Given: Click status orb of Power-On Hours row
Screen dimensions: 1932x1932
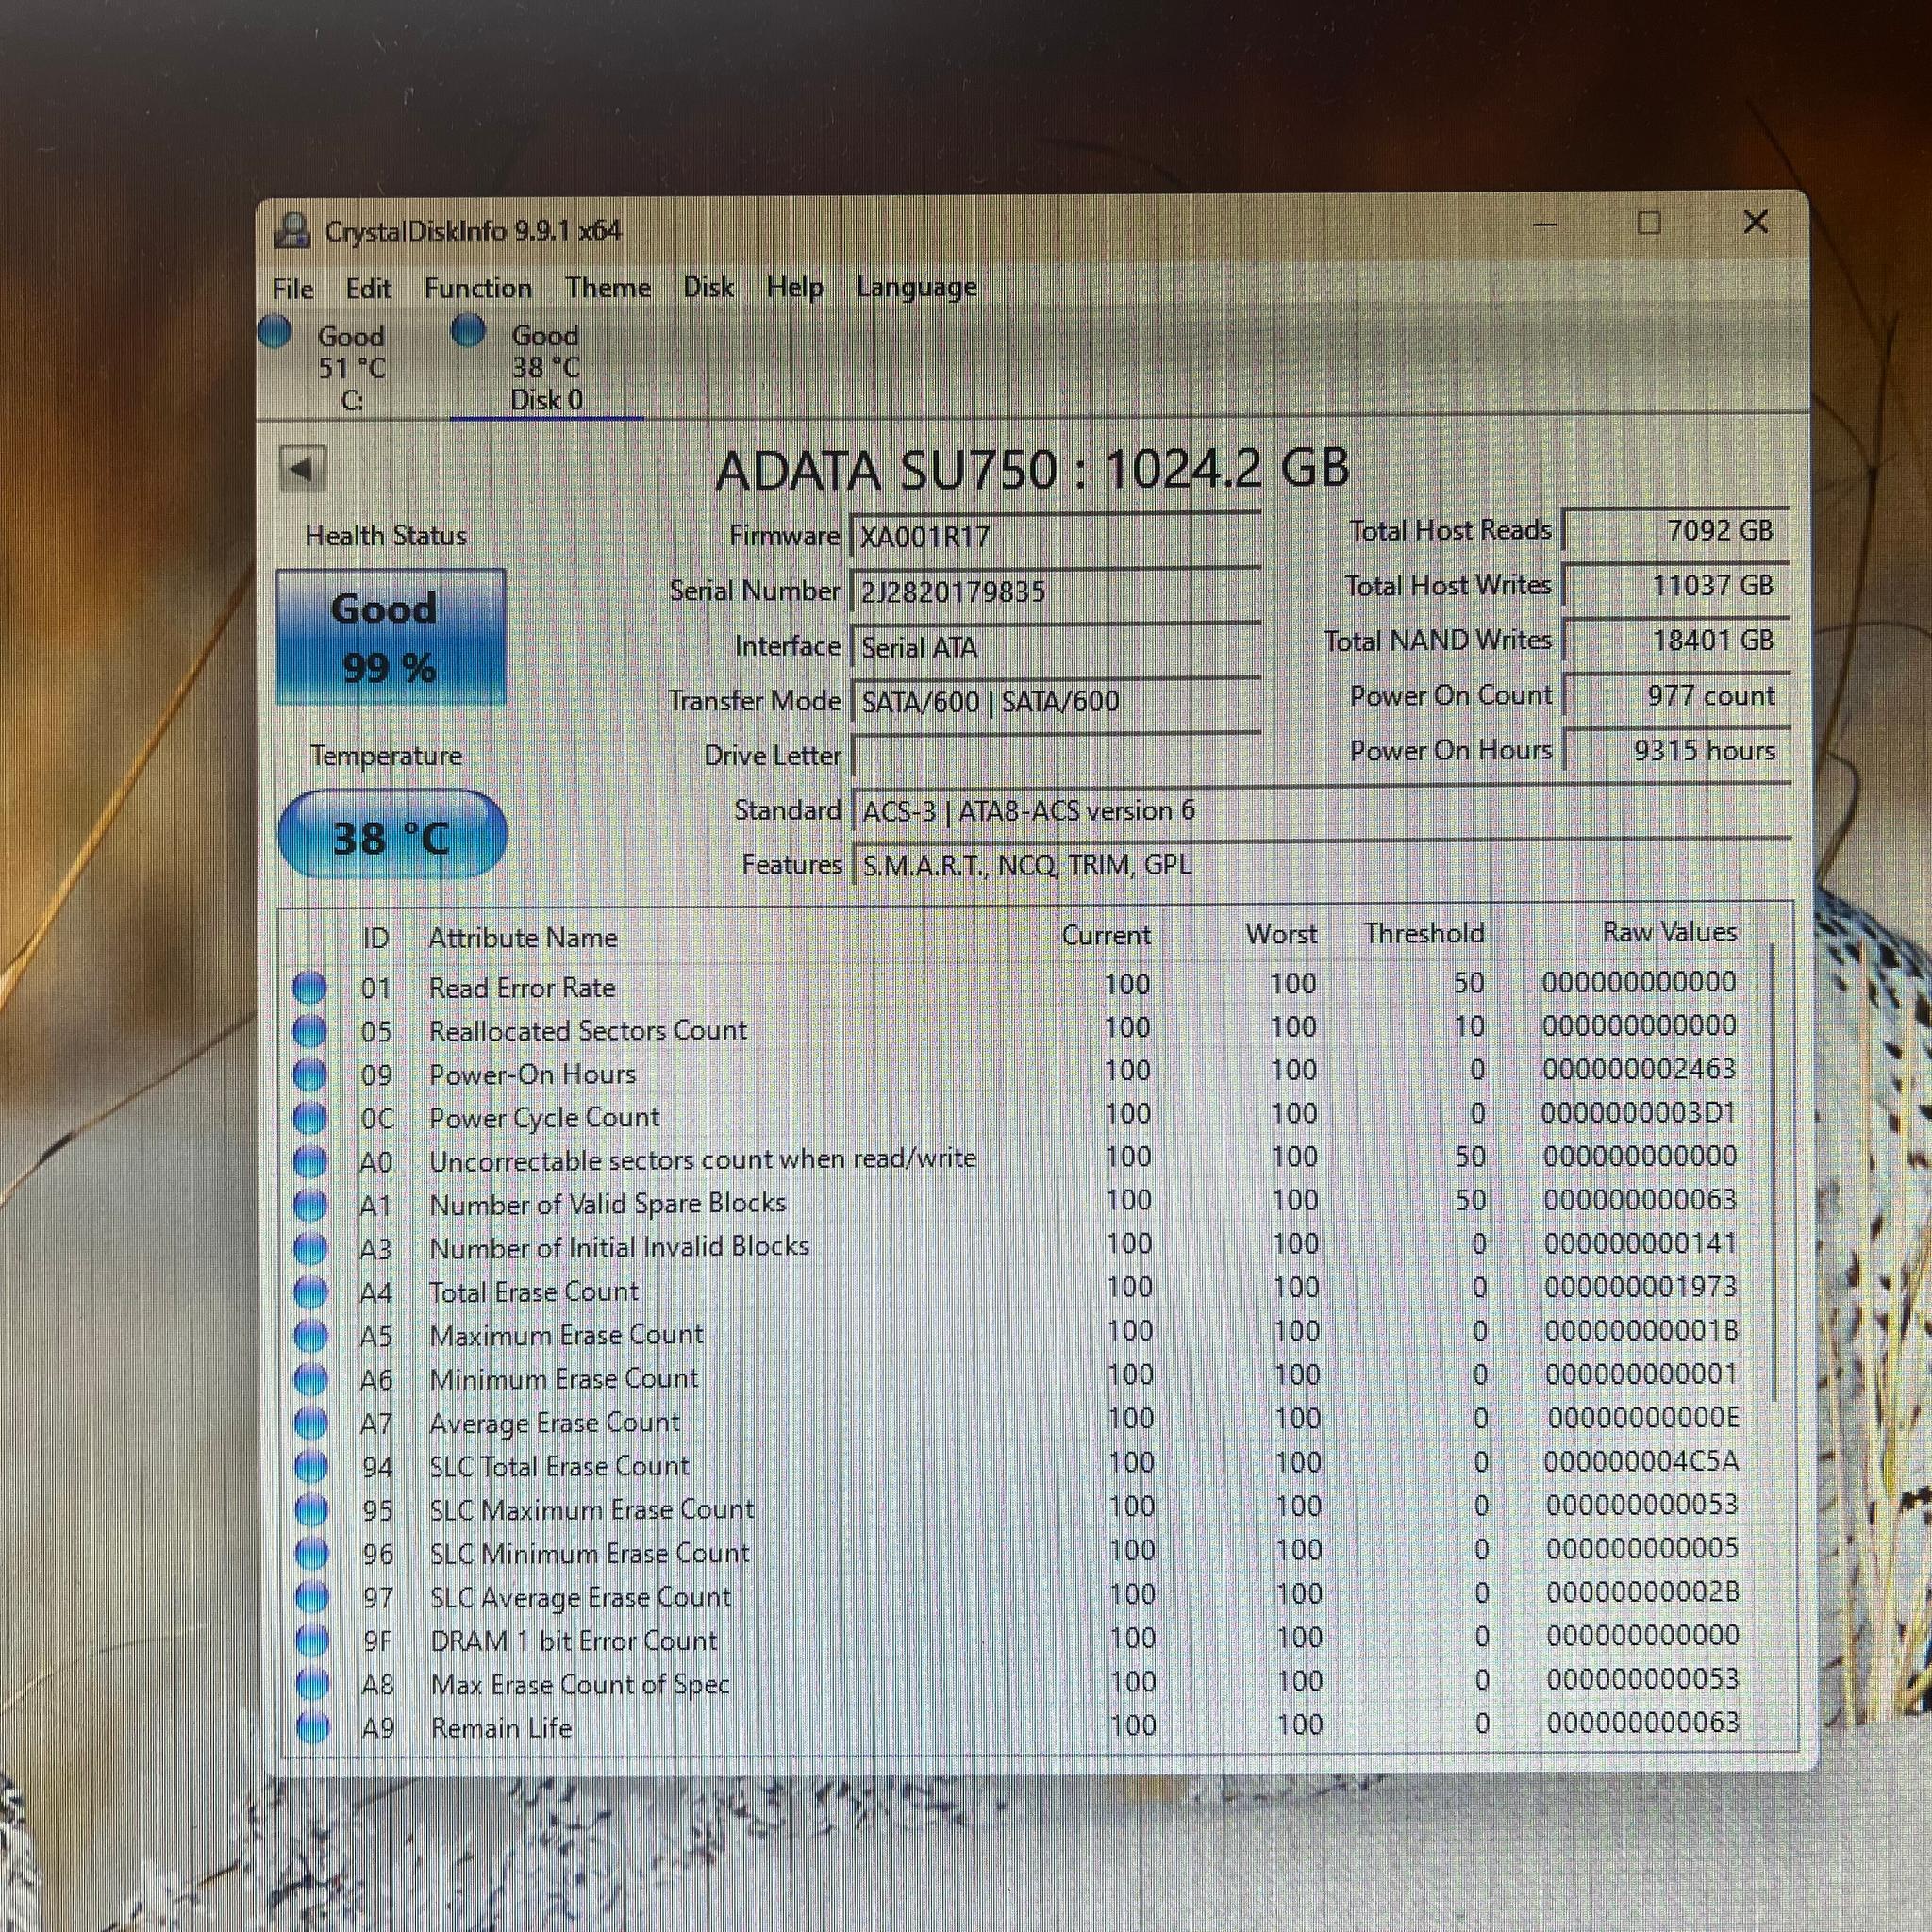Looking at the screenshot, I should click(x=310, y=1075).
